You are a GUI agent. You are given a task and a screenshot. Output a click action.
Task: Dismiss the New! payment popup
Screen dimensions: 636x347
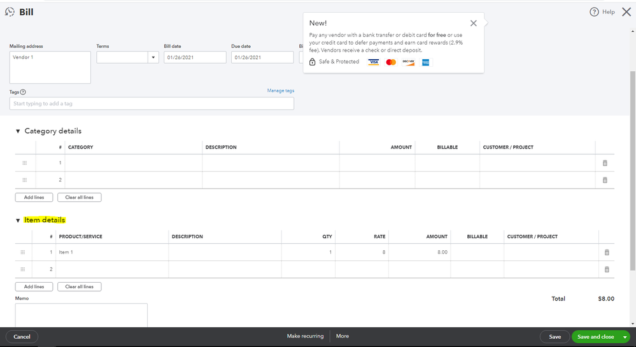click(474, 23)
